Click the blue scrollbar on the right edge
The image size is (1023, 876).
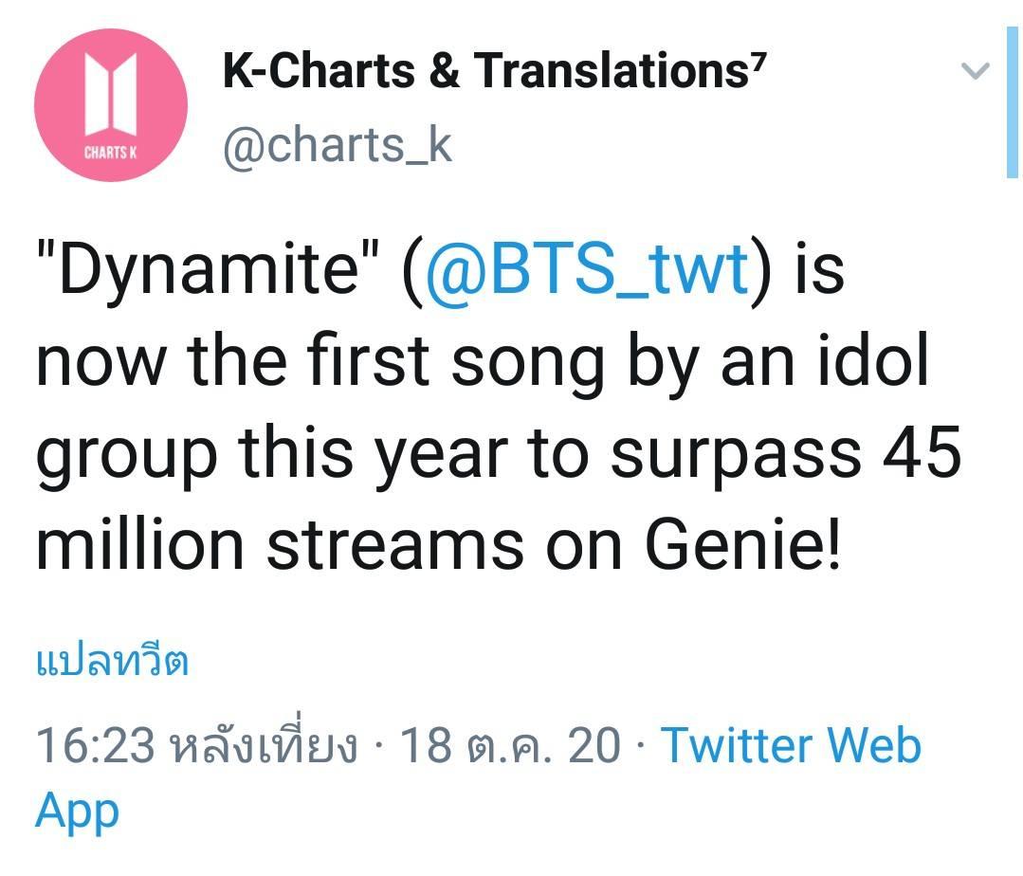[x=1012, y=102]
